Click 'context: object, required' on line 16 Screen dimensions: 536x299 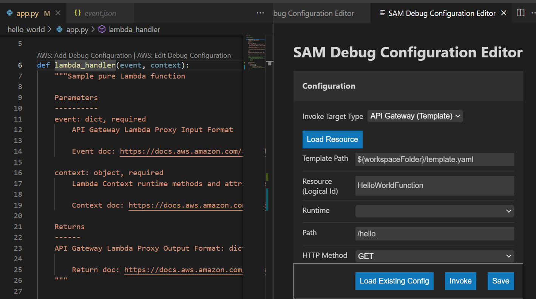coord(109,173)
